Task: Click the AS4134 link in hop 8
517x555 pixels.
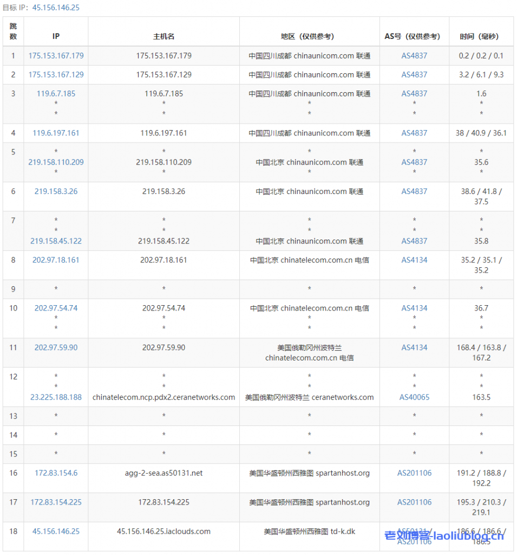Action: 414,260
